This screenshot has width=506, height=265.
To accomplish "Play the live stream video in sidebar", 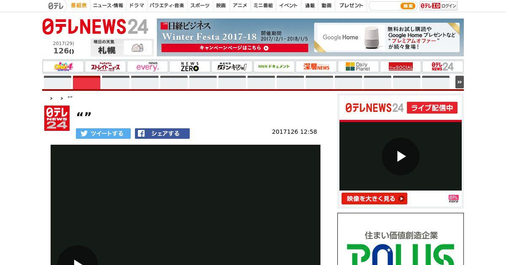I will [x=401, y=156].
